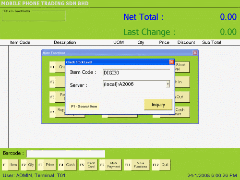Close the More Functions window
Screen dimensions: 240x180
pyautogui.click(x=195, y=53)
